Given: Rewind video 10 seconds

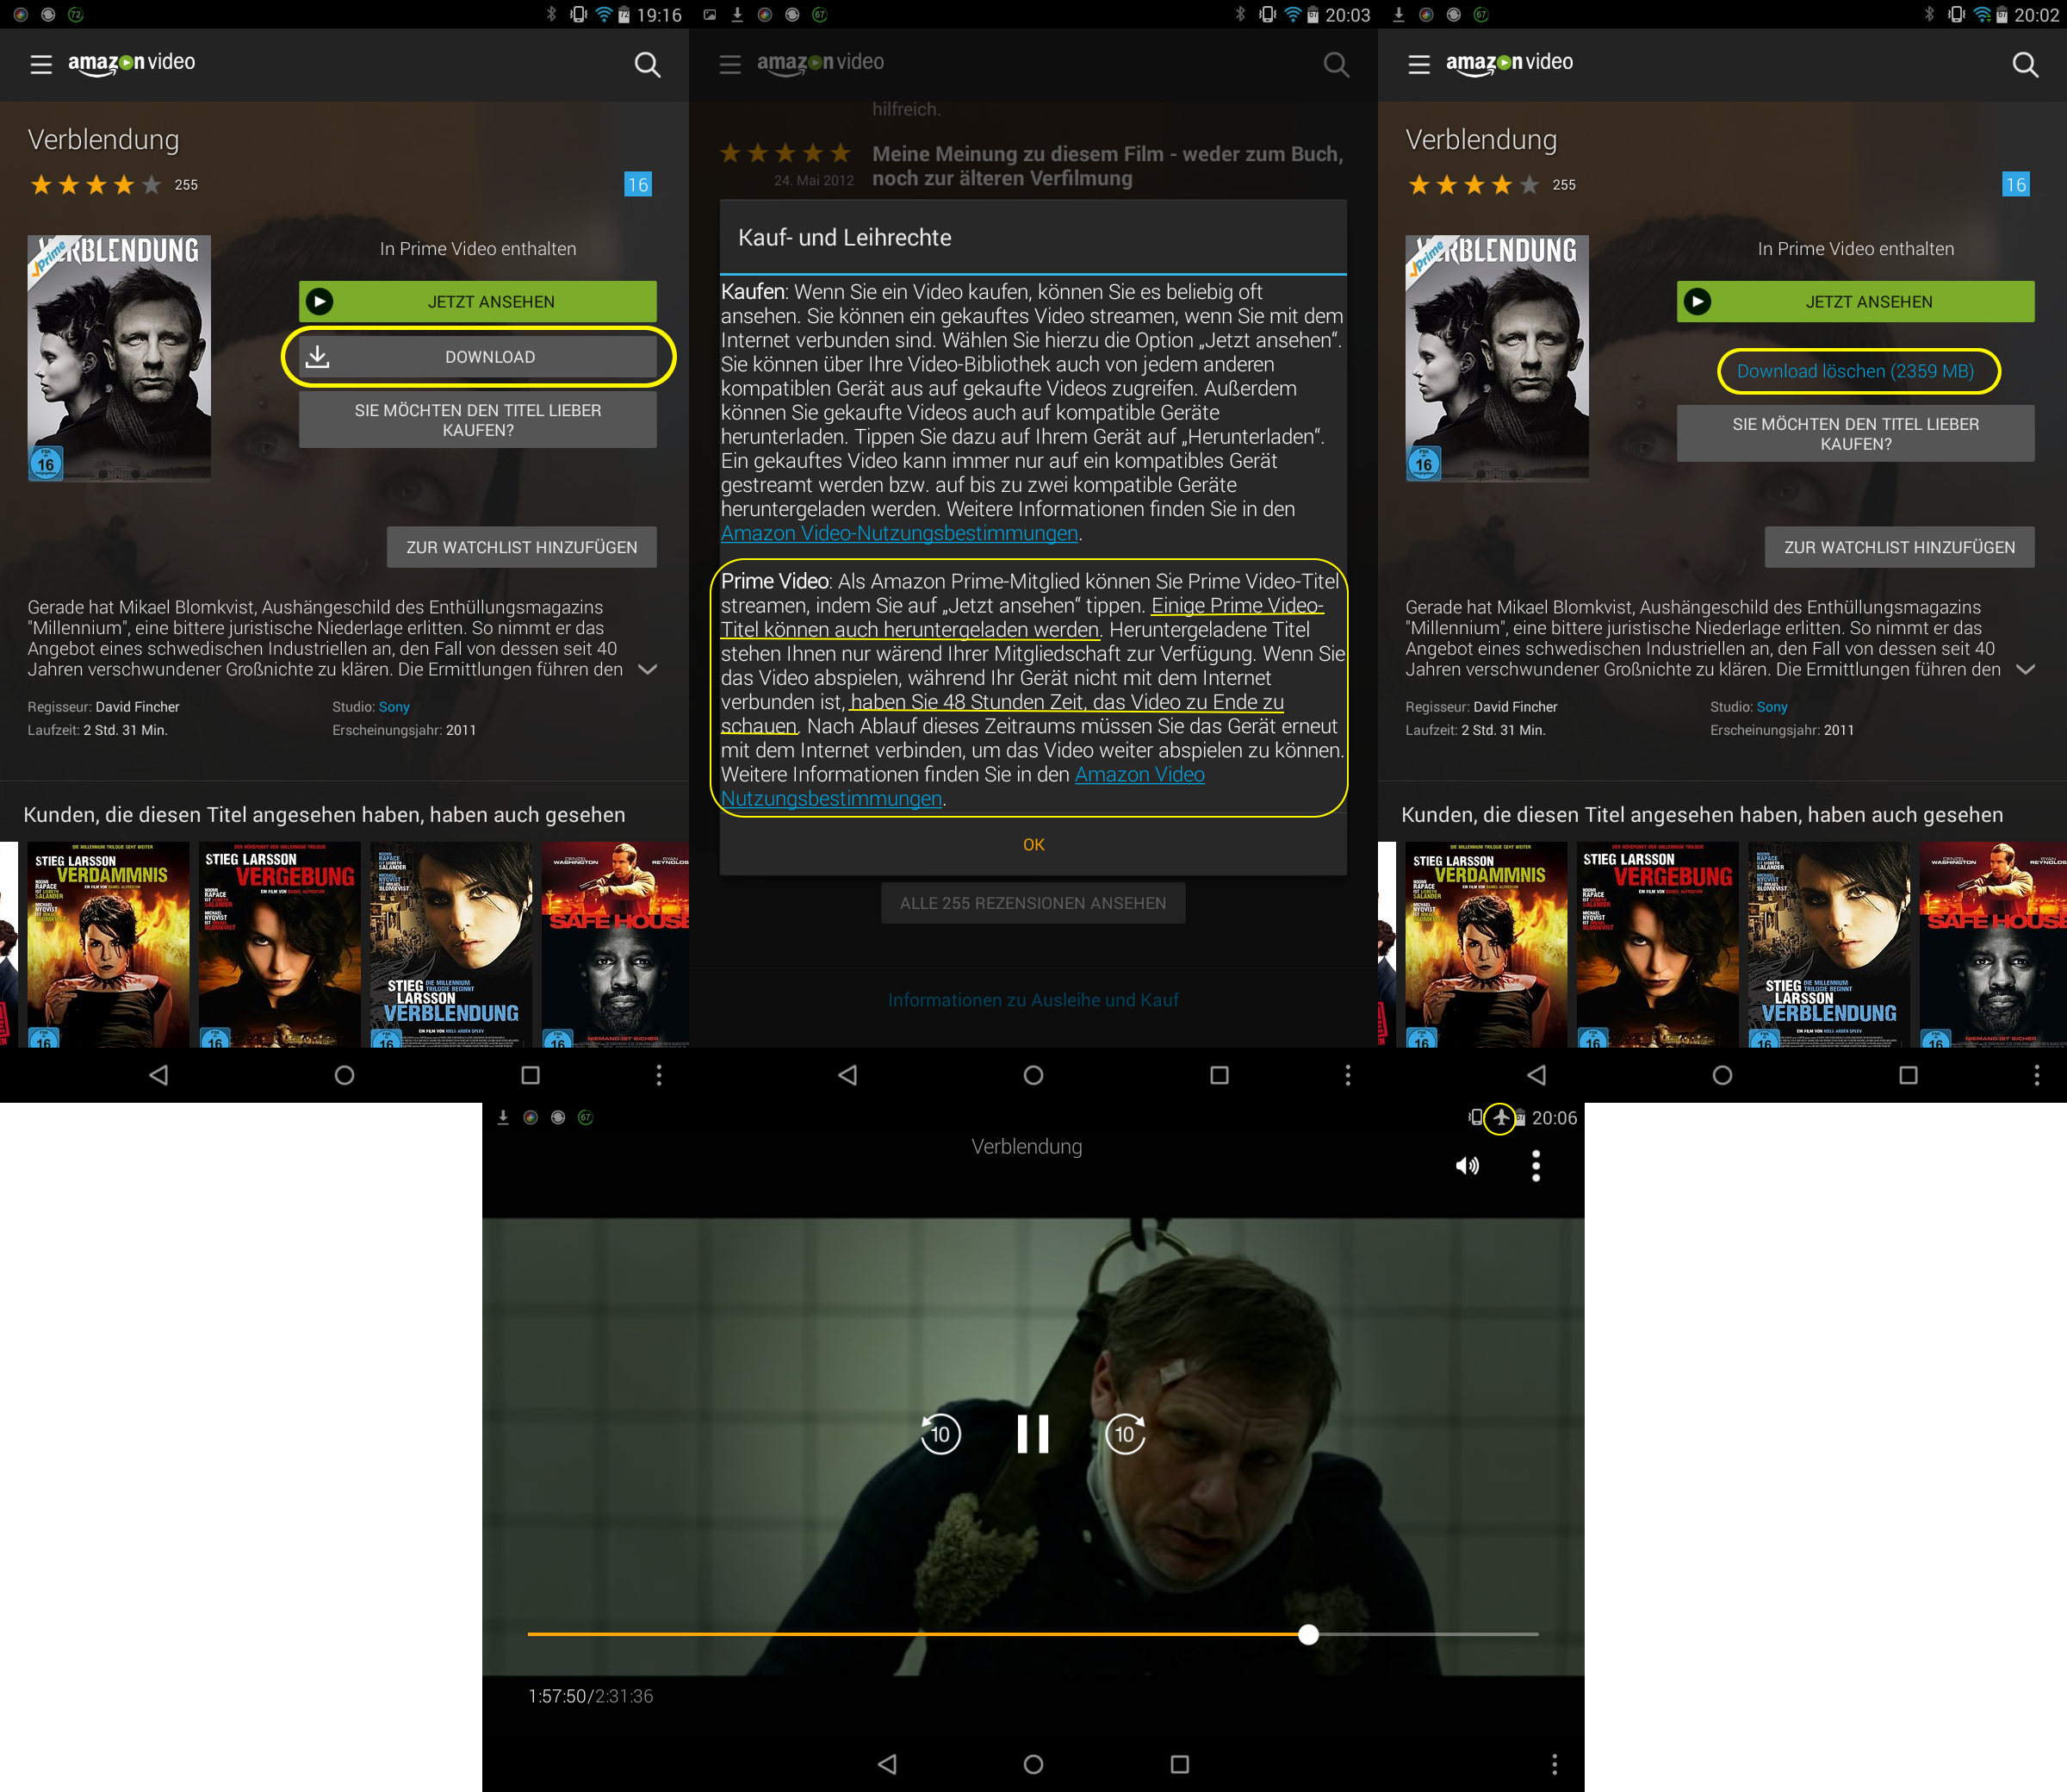Looking at the screenshot, I should (940, 1434).
